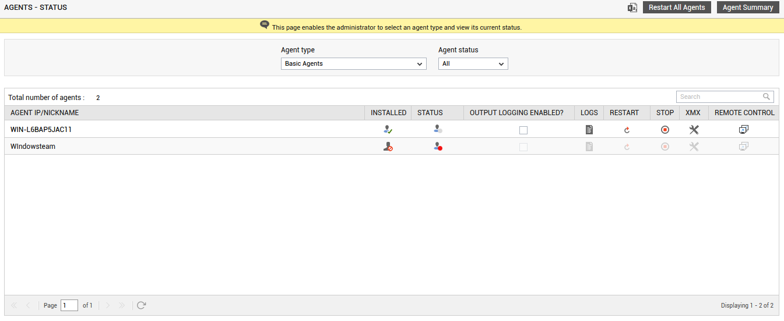Click red status icon for WIndowsteam
The width and height of the screenshot is (784, 321).
click(x=438, y=147)
